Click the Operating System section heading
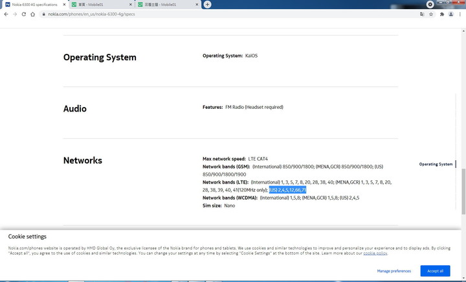 click(x=100, y=57)
